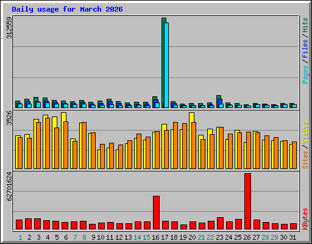The width and height of the screenshot is (312, 244).
Task: Click the green day label 22
Action: (210, 237)
